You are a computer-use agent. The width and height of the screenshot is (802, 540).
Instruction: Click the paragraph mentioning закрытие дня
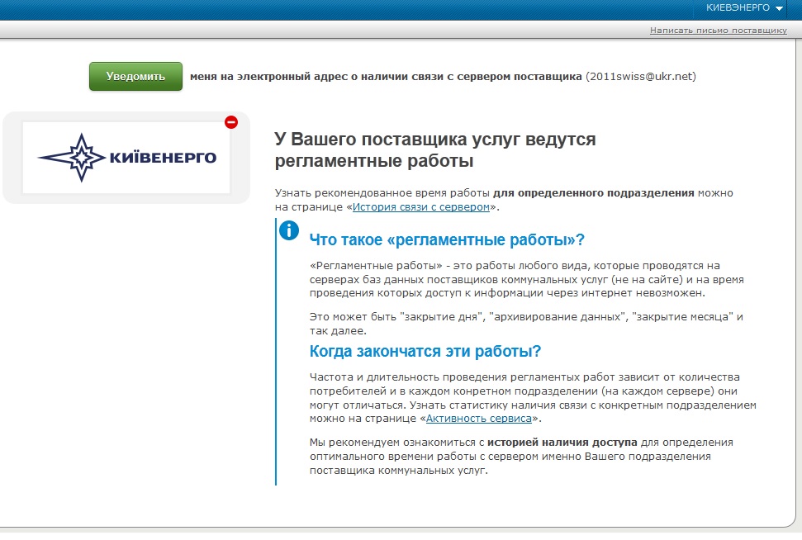[x=526, y=324]
